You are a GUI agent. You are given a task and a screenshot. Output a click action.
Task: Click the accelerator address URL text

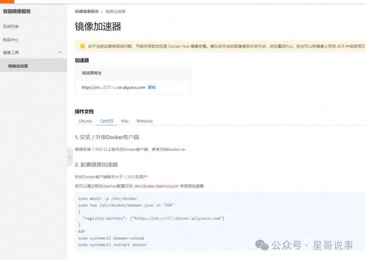[113, 87]
